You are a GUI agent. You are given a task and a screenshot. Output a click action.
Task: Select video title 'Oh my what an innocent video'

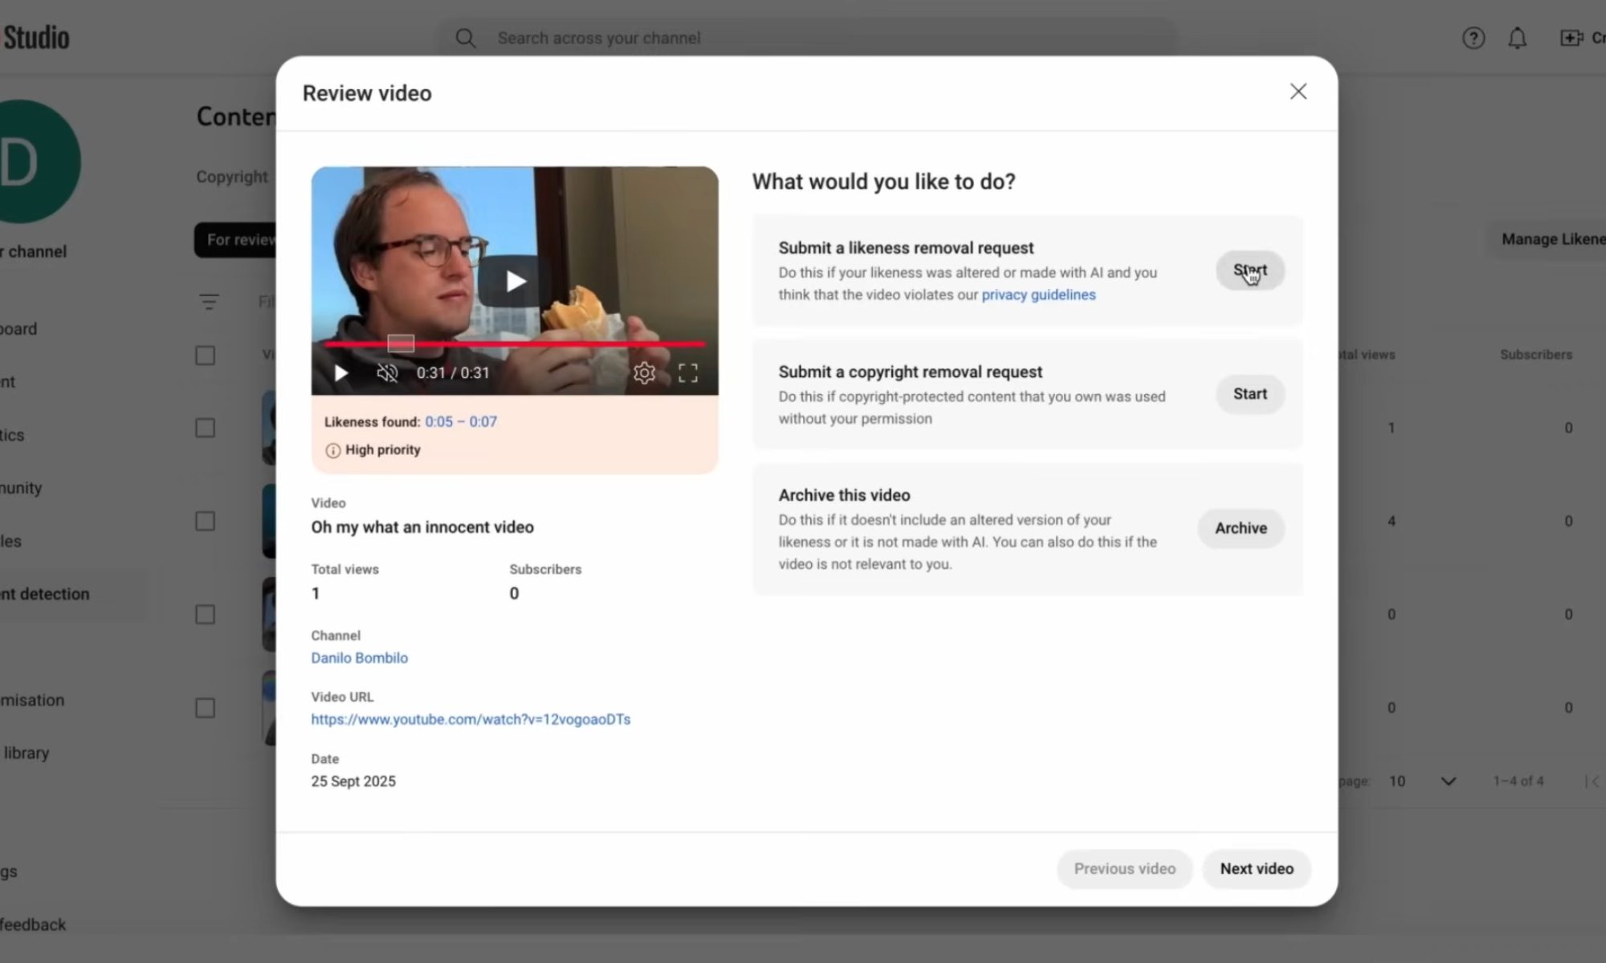coord(422,527)
